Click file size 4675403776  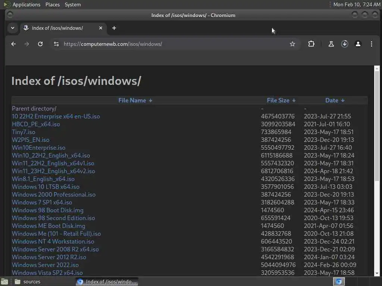pyautogui.click(x=278, y=116)
